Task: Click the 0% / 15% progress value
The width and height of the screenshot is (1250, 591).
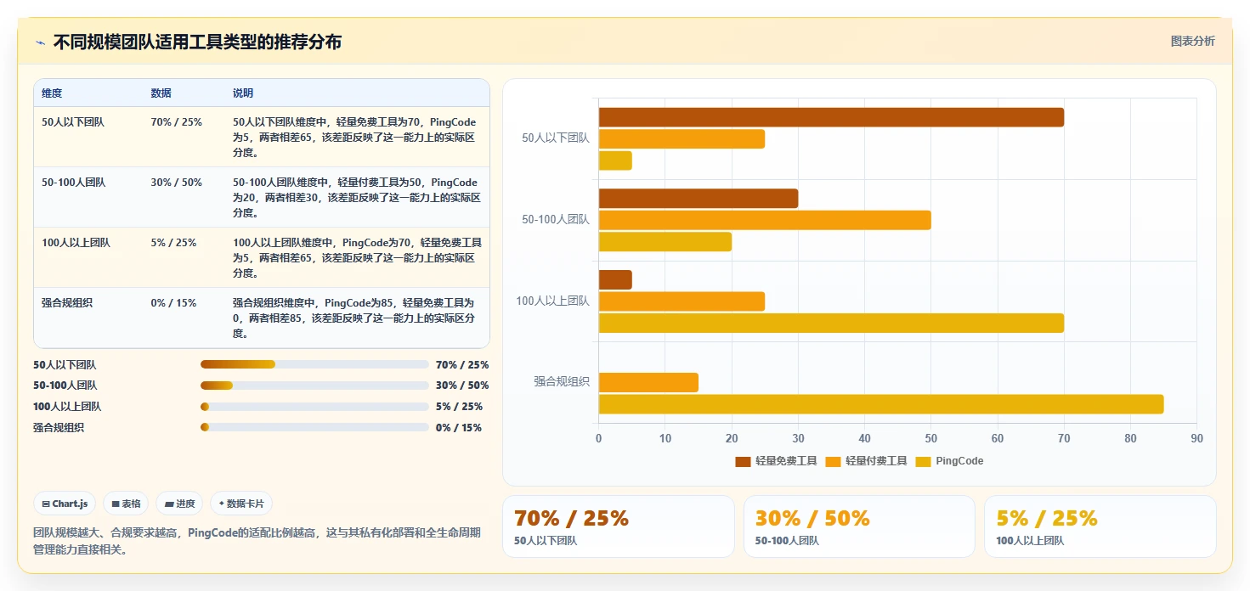Action: (x=459, y=428)
